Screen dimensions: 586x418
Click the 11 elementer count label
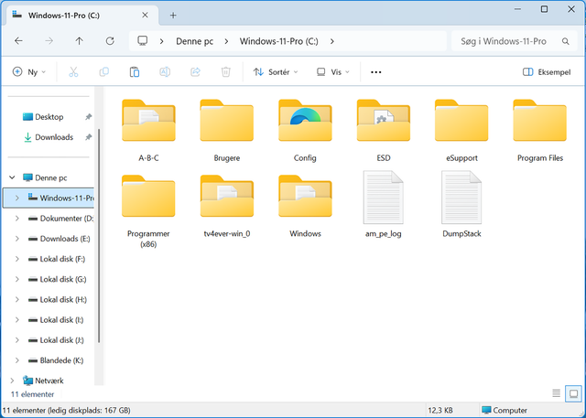(33, 394)
